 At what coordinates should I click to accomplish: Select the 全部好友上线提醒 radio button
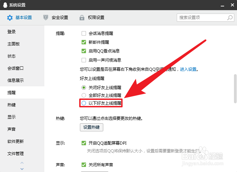[84, 95]
